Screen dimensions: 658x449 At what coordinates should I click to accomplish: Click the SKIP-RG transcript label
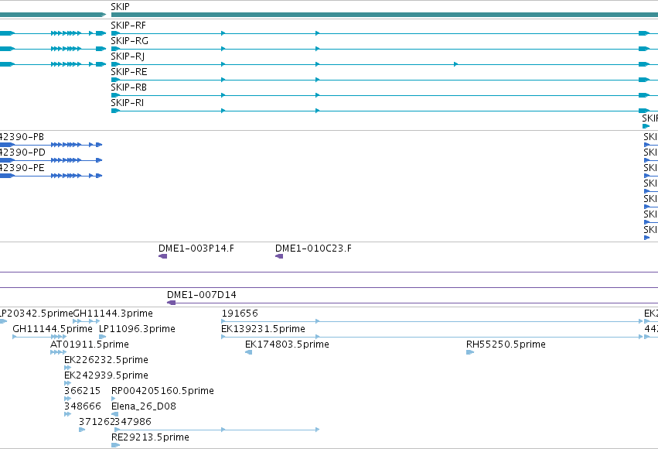[129, 41]
